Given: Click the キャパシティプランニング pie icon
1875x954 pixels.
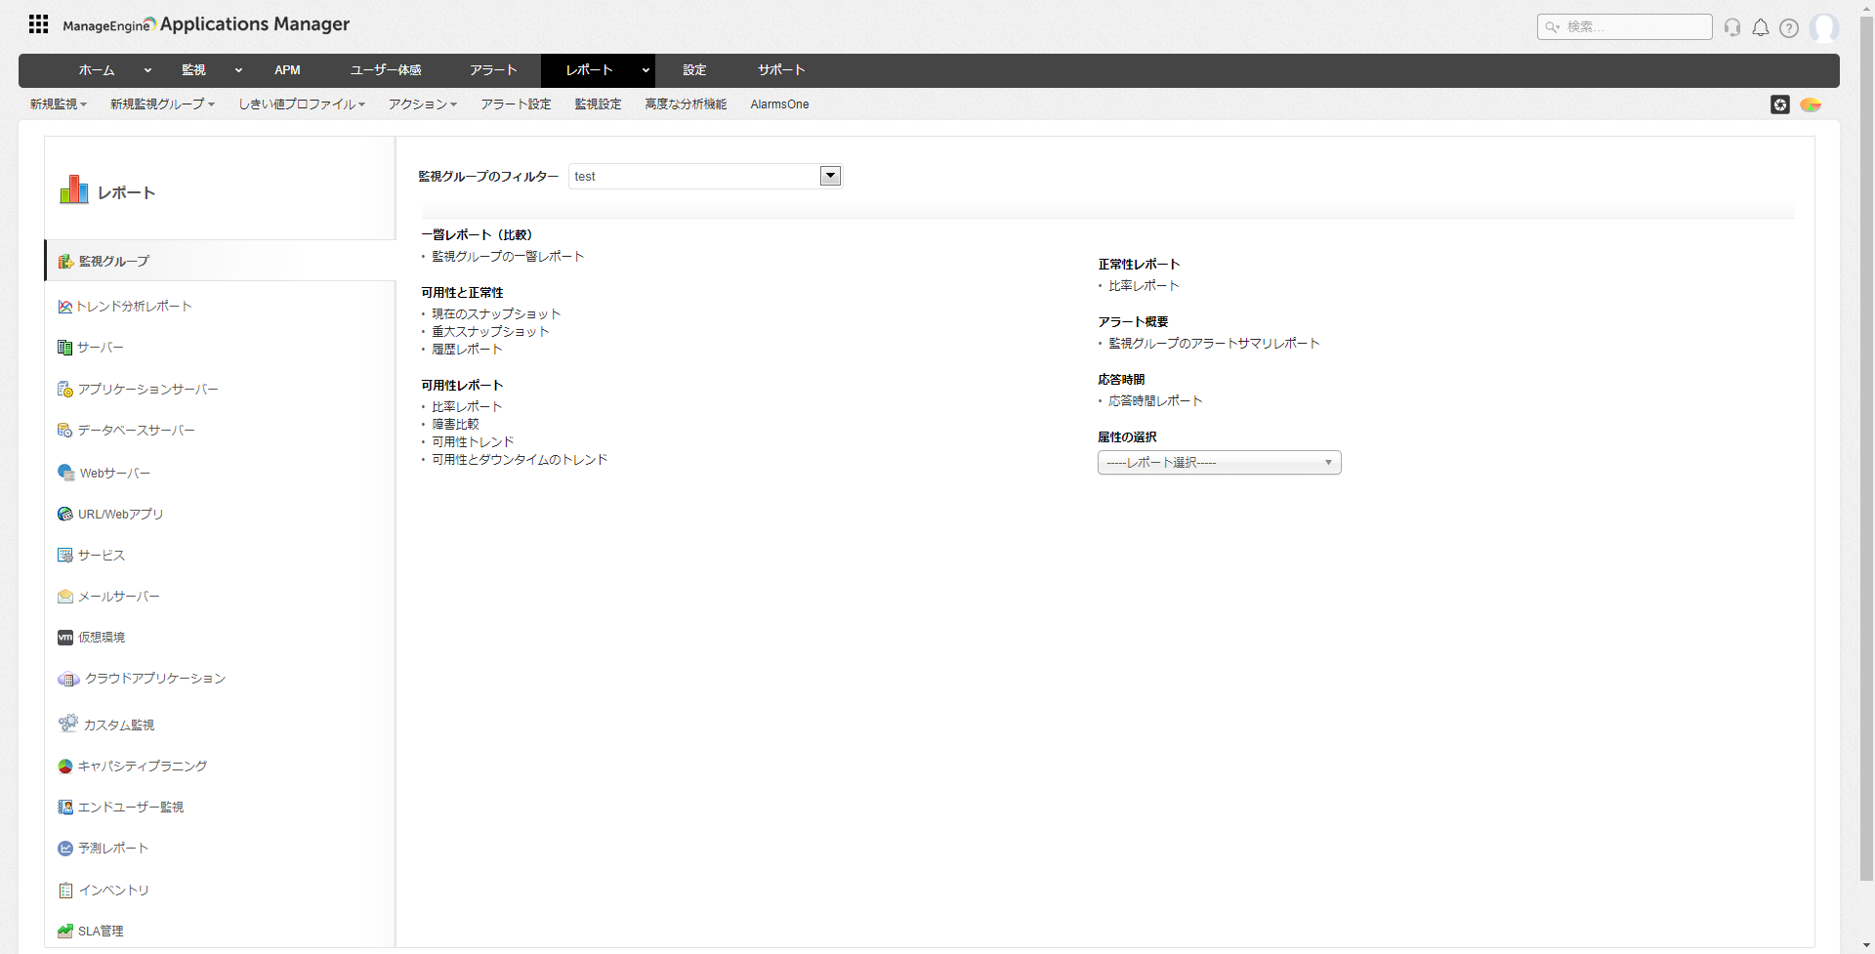Looking at the screenshot, I should pos(65,767).
